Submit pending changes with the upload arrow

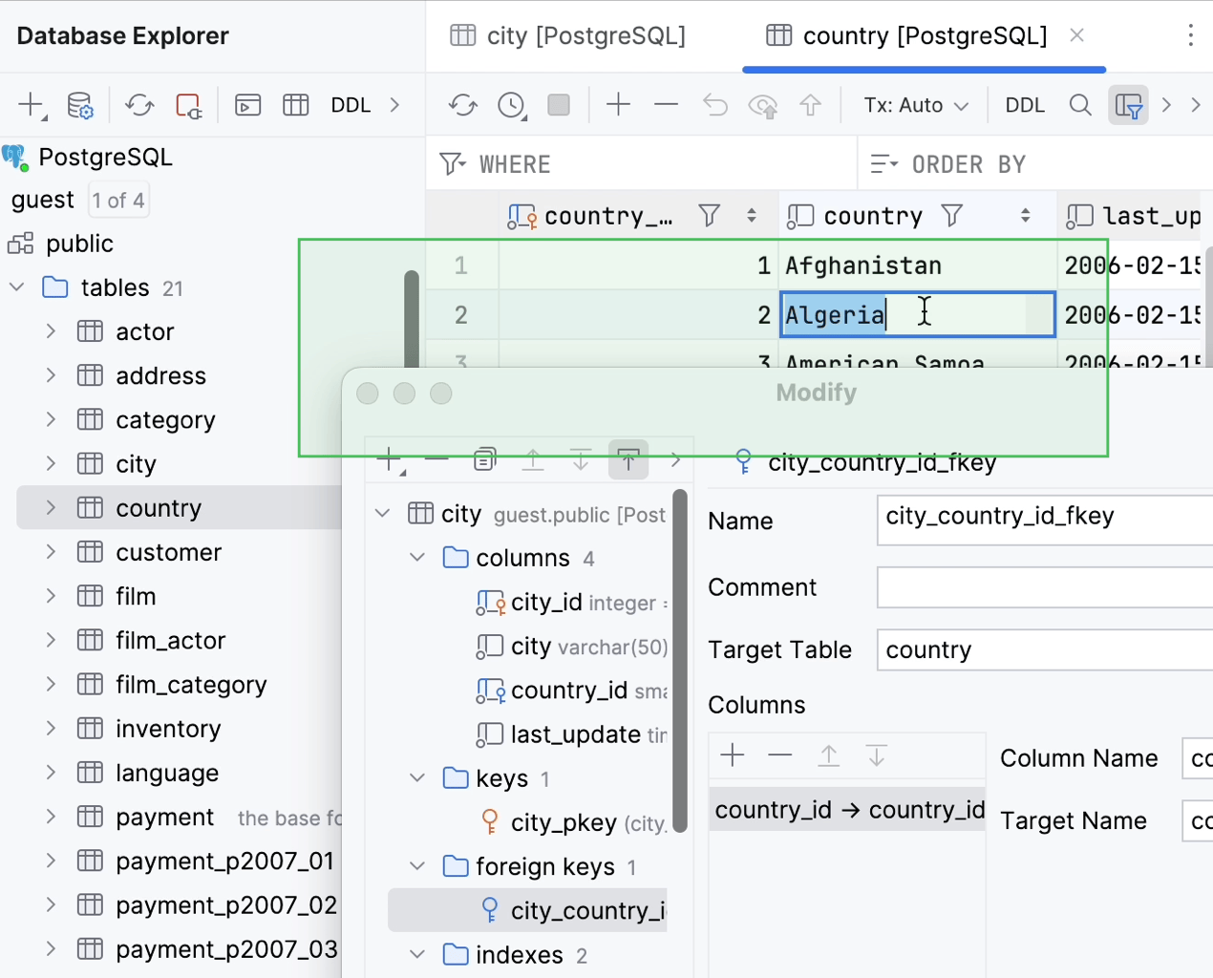(x=811, y=105)
